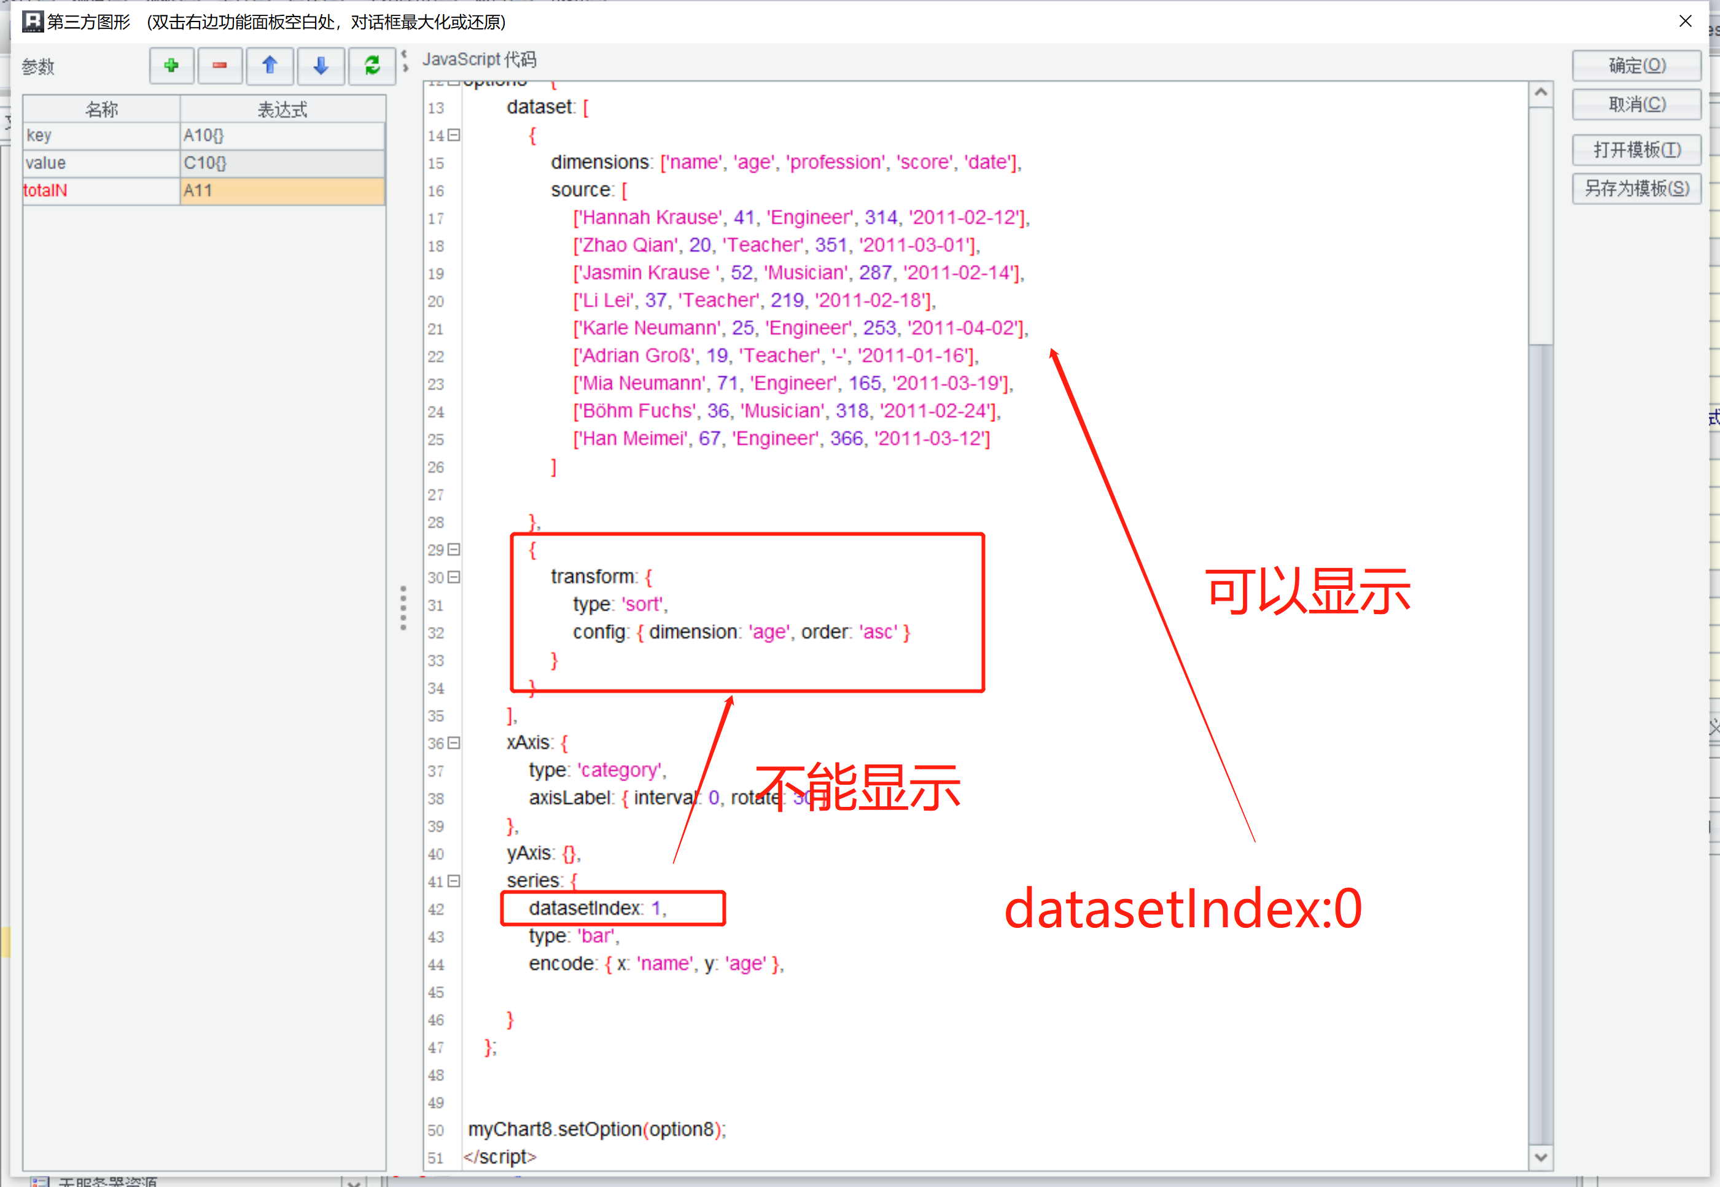Click the dialog title bar app icon

[x=33, y=21]
